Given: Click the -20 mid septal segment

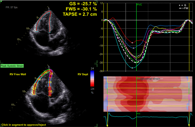Looking at the screenshot, I should 50,82.
